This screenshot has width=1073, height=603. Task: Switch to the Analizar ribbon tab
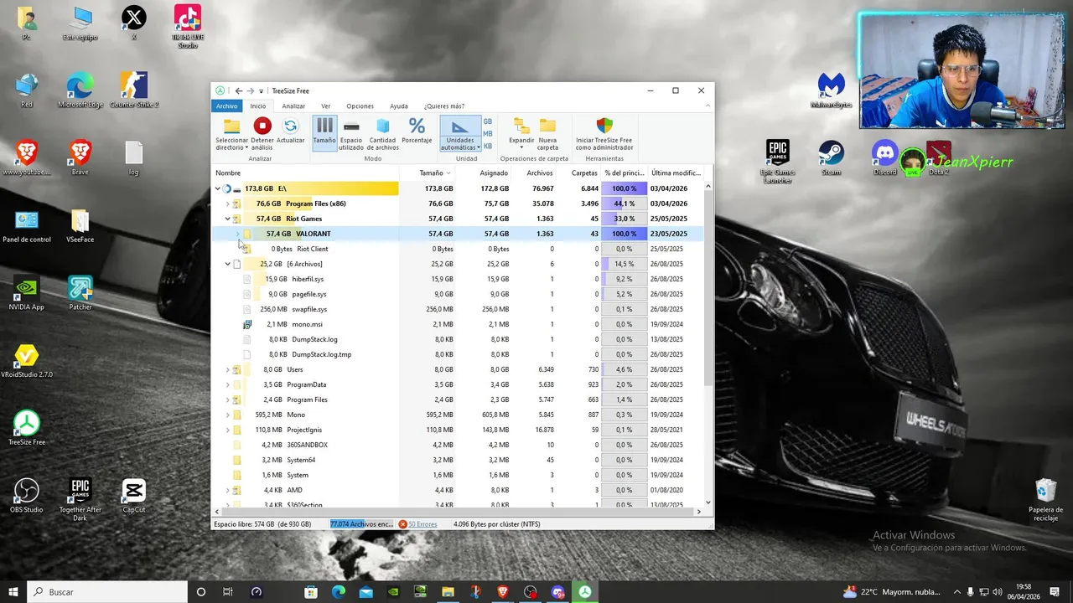pyautogui.click(x=293, y=106)
